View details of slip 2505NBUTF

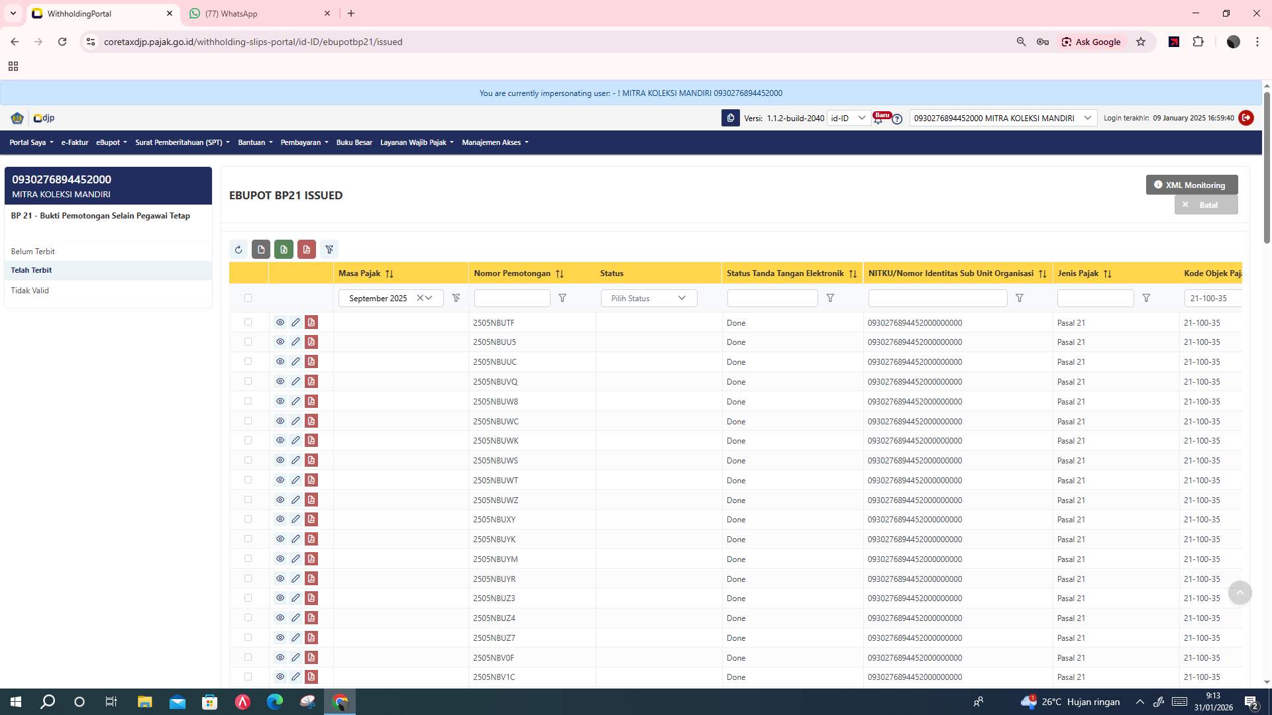(280, 322)
